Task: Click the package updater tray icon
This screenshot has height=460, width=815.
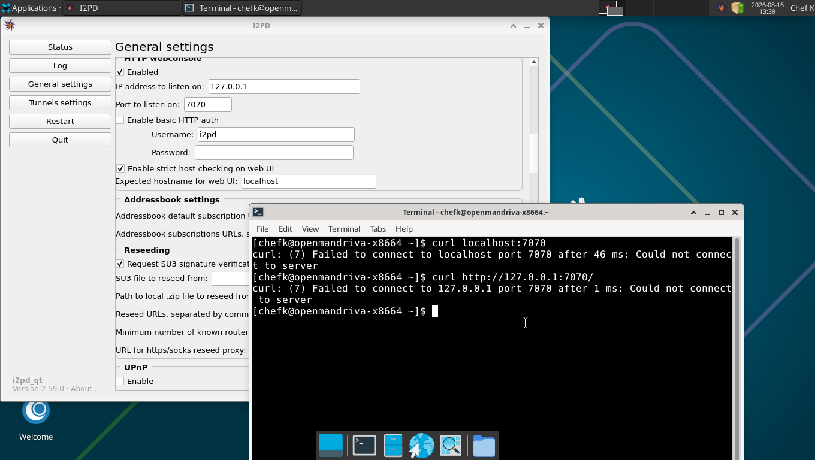Action: (x=737, y=8)
